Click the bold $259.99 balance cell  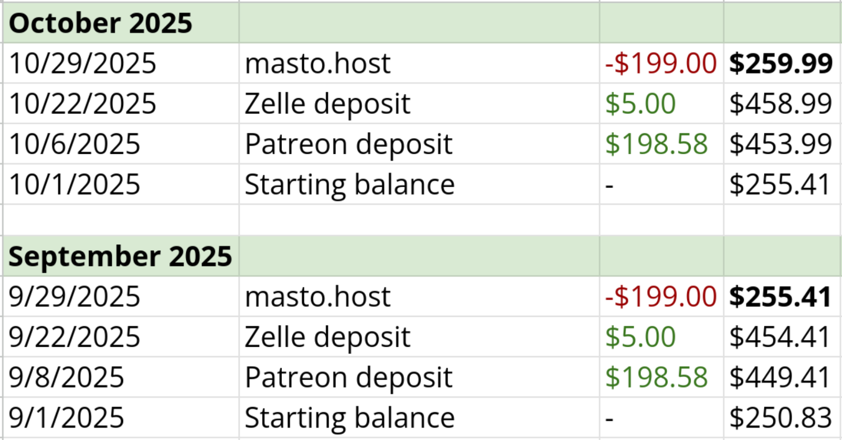781,63
